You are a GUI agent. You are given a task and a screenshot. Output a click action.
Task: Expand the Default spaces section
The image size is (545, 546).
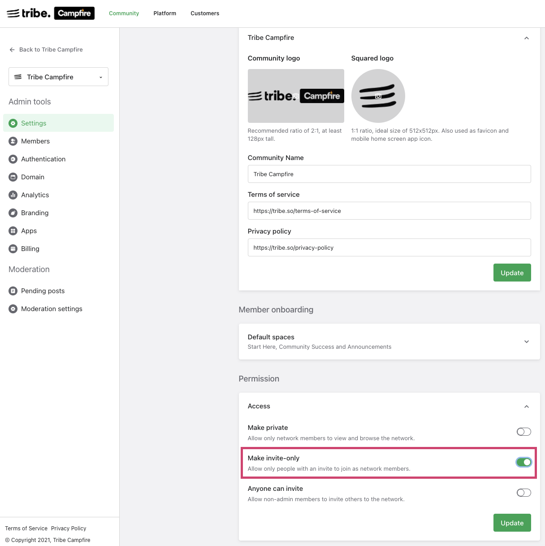coord(527,342)
